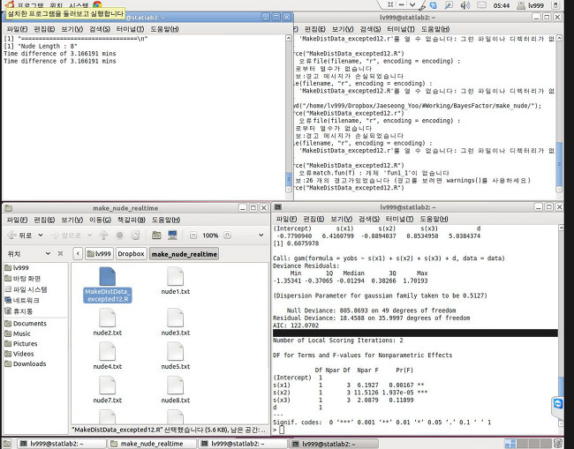Click the workspace switcher in bottom panel

point(527,444)
